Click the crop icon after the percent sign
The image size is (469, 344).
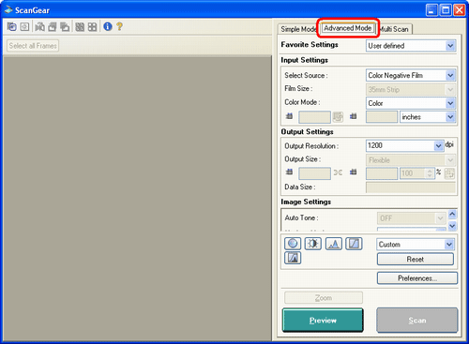coord(449,173)
